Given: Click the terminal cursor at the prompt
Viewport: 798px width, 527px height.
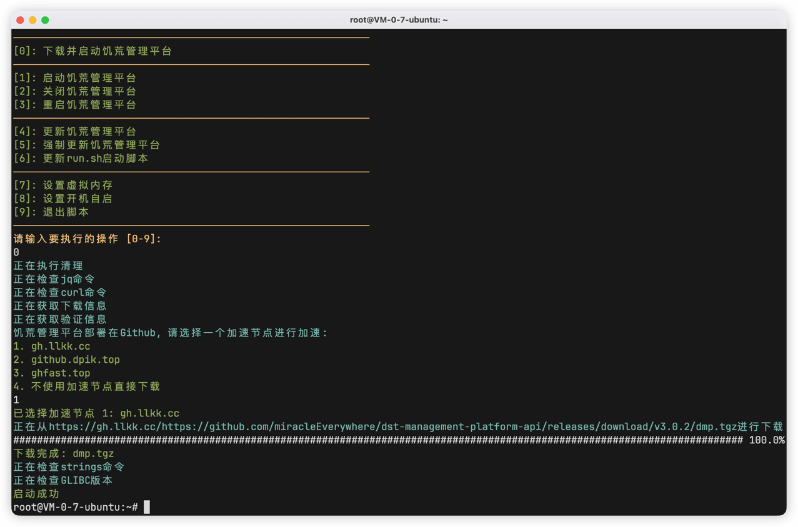Looking at the screenshot, I should (x=147, y=507).
